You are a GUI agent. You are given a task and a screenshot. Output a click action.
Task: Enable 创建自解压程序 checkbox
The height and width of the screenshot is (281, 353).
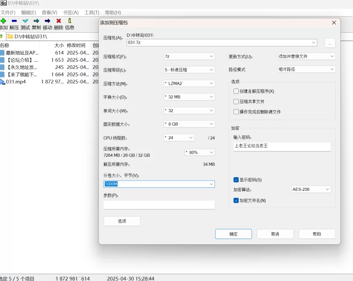(x=236, y=91)
